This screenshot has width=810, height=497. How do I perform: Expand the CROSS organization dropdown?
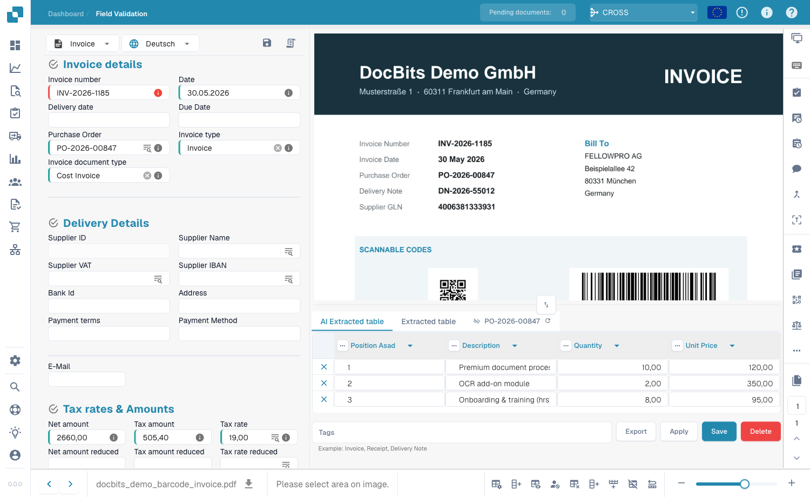tap(643, 12)
